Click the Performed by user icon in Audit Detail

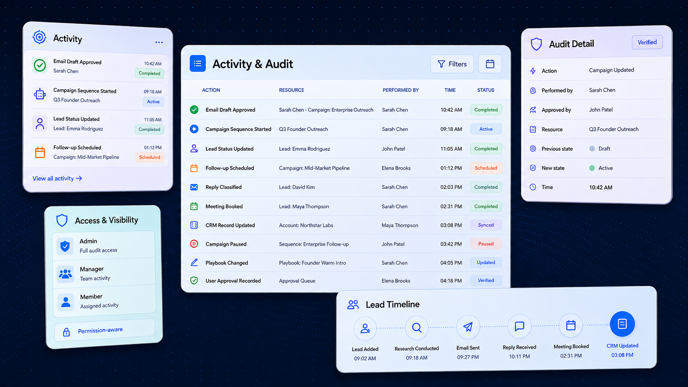click(533, 90)
